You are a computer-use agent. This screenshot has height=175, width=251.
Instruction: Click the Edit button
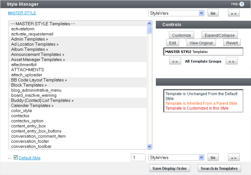click(x=172, y=43)
